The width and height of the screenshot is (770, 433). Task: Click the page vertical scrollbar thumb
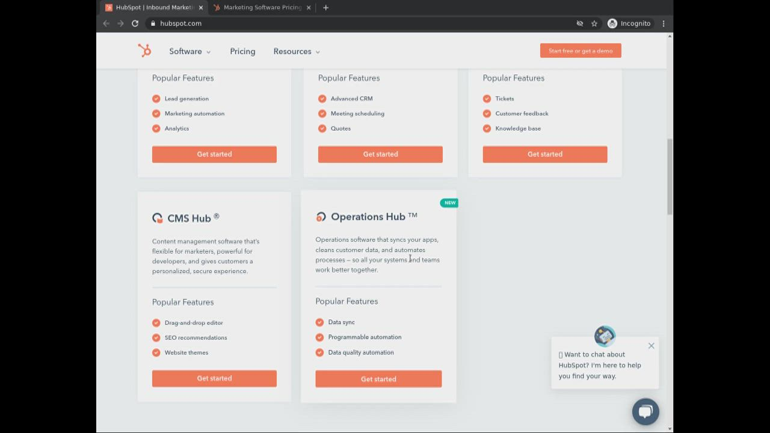(x=670, y=176)
